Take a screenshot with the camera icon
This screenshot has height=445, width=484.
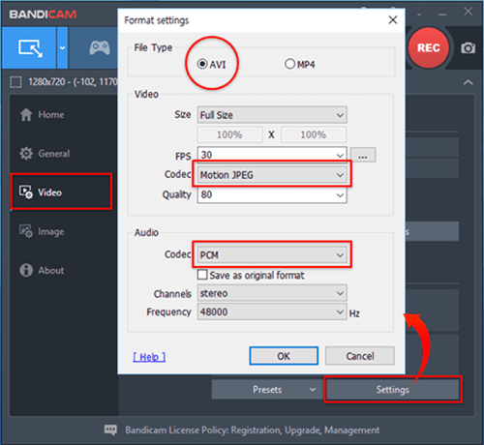(468, 48)
